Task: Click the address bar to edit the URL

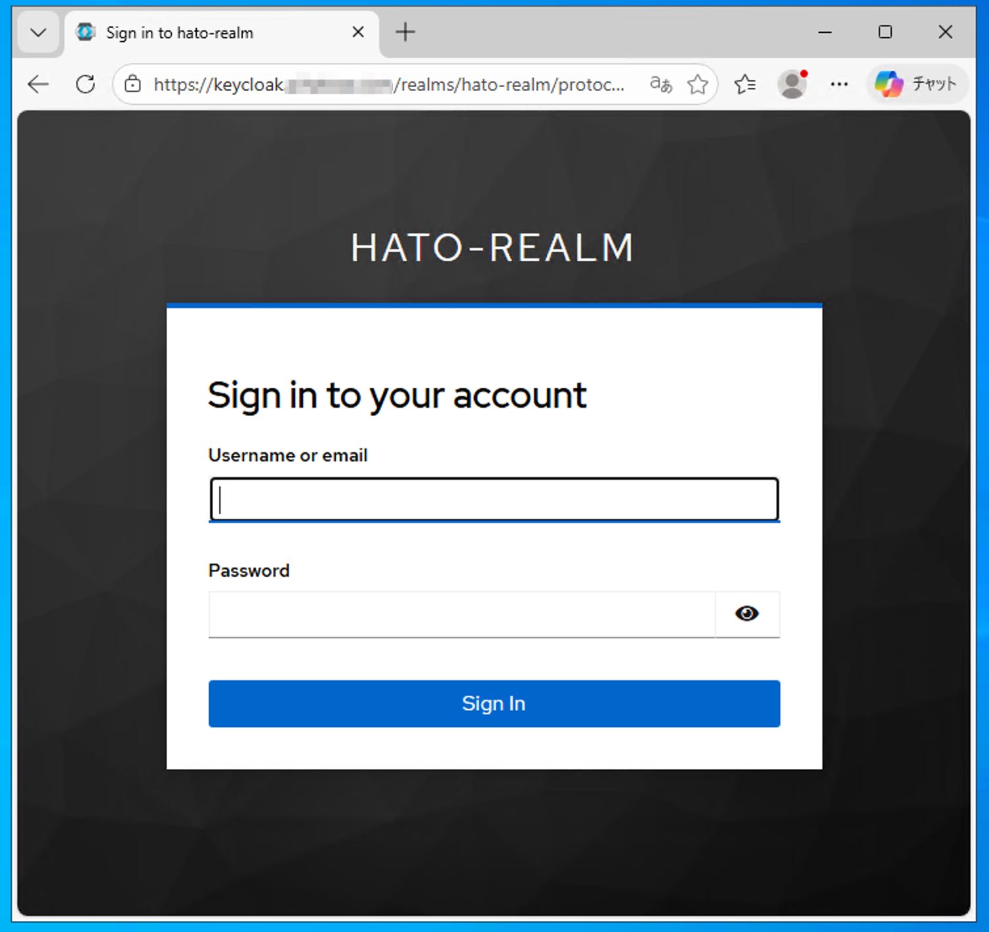Action: pyautogui.click(x=394, y=84)
